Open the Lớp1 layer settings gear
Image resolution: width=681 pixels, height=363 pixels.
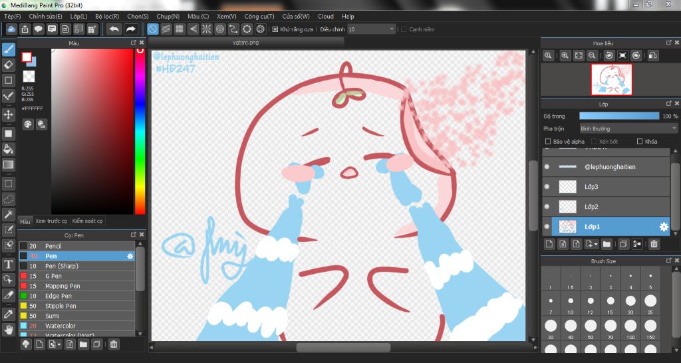click(x=664, y=227)
